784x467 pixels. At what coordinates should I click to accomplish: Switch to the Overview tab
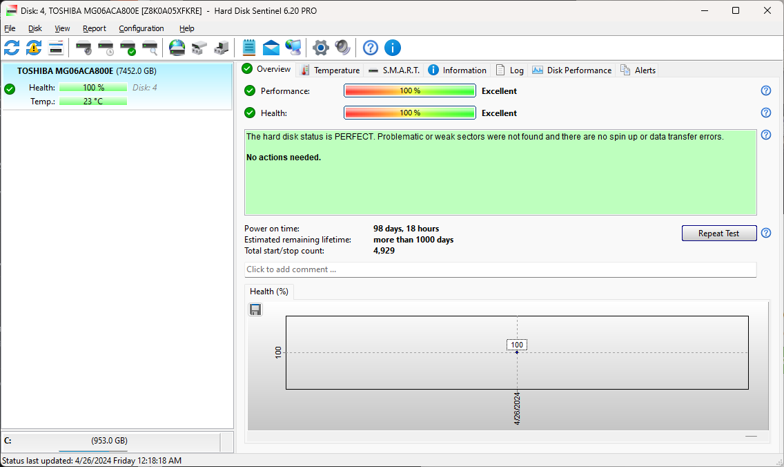tap(266, 69)
